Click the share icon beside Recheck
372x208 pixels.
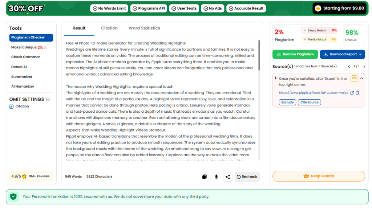pos(228,177)
